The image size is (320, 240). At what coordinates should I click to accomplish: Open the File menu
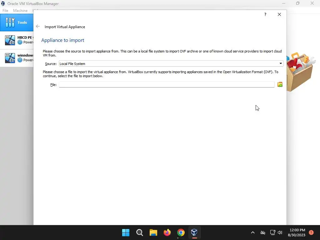[x=5, y=10]
